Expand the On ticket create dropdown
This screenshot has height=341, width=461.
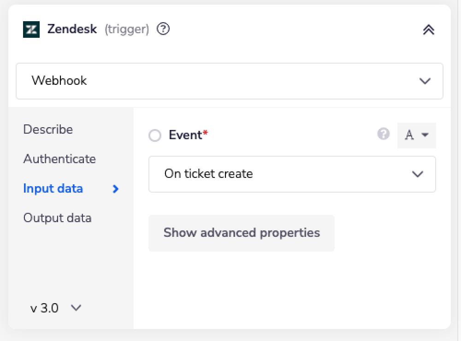(292, 174)
